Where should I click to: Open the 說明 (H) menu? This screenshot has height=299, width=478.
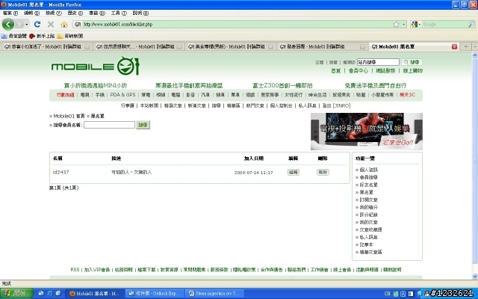pyautogui.click(x=140, y=13)
